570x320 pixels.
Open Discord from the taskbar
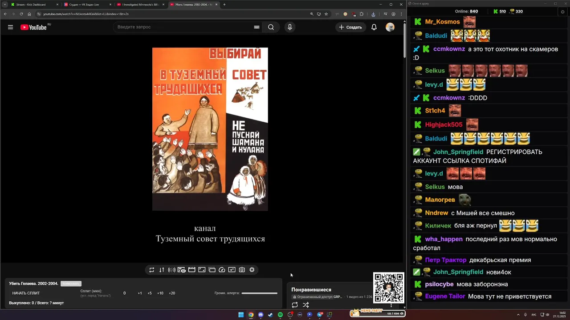click(x=261, y=315)
